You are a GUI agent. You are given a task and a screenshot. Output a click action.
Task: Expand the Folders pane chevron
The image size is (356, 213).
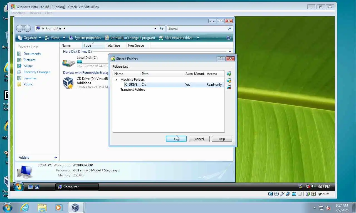(56, 158)
